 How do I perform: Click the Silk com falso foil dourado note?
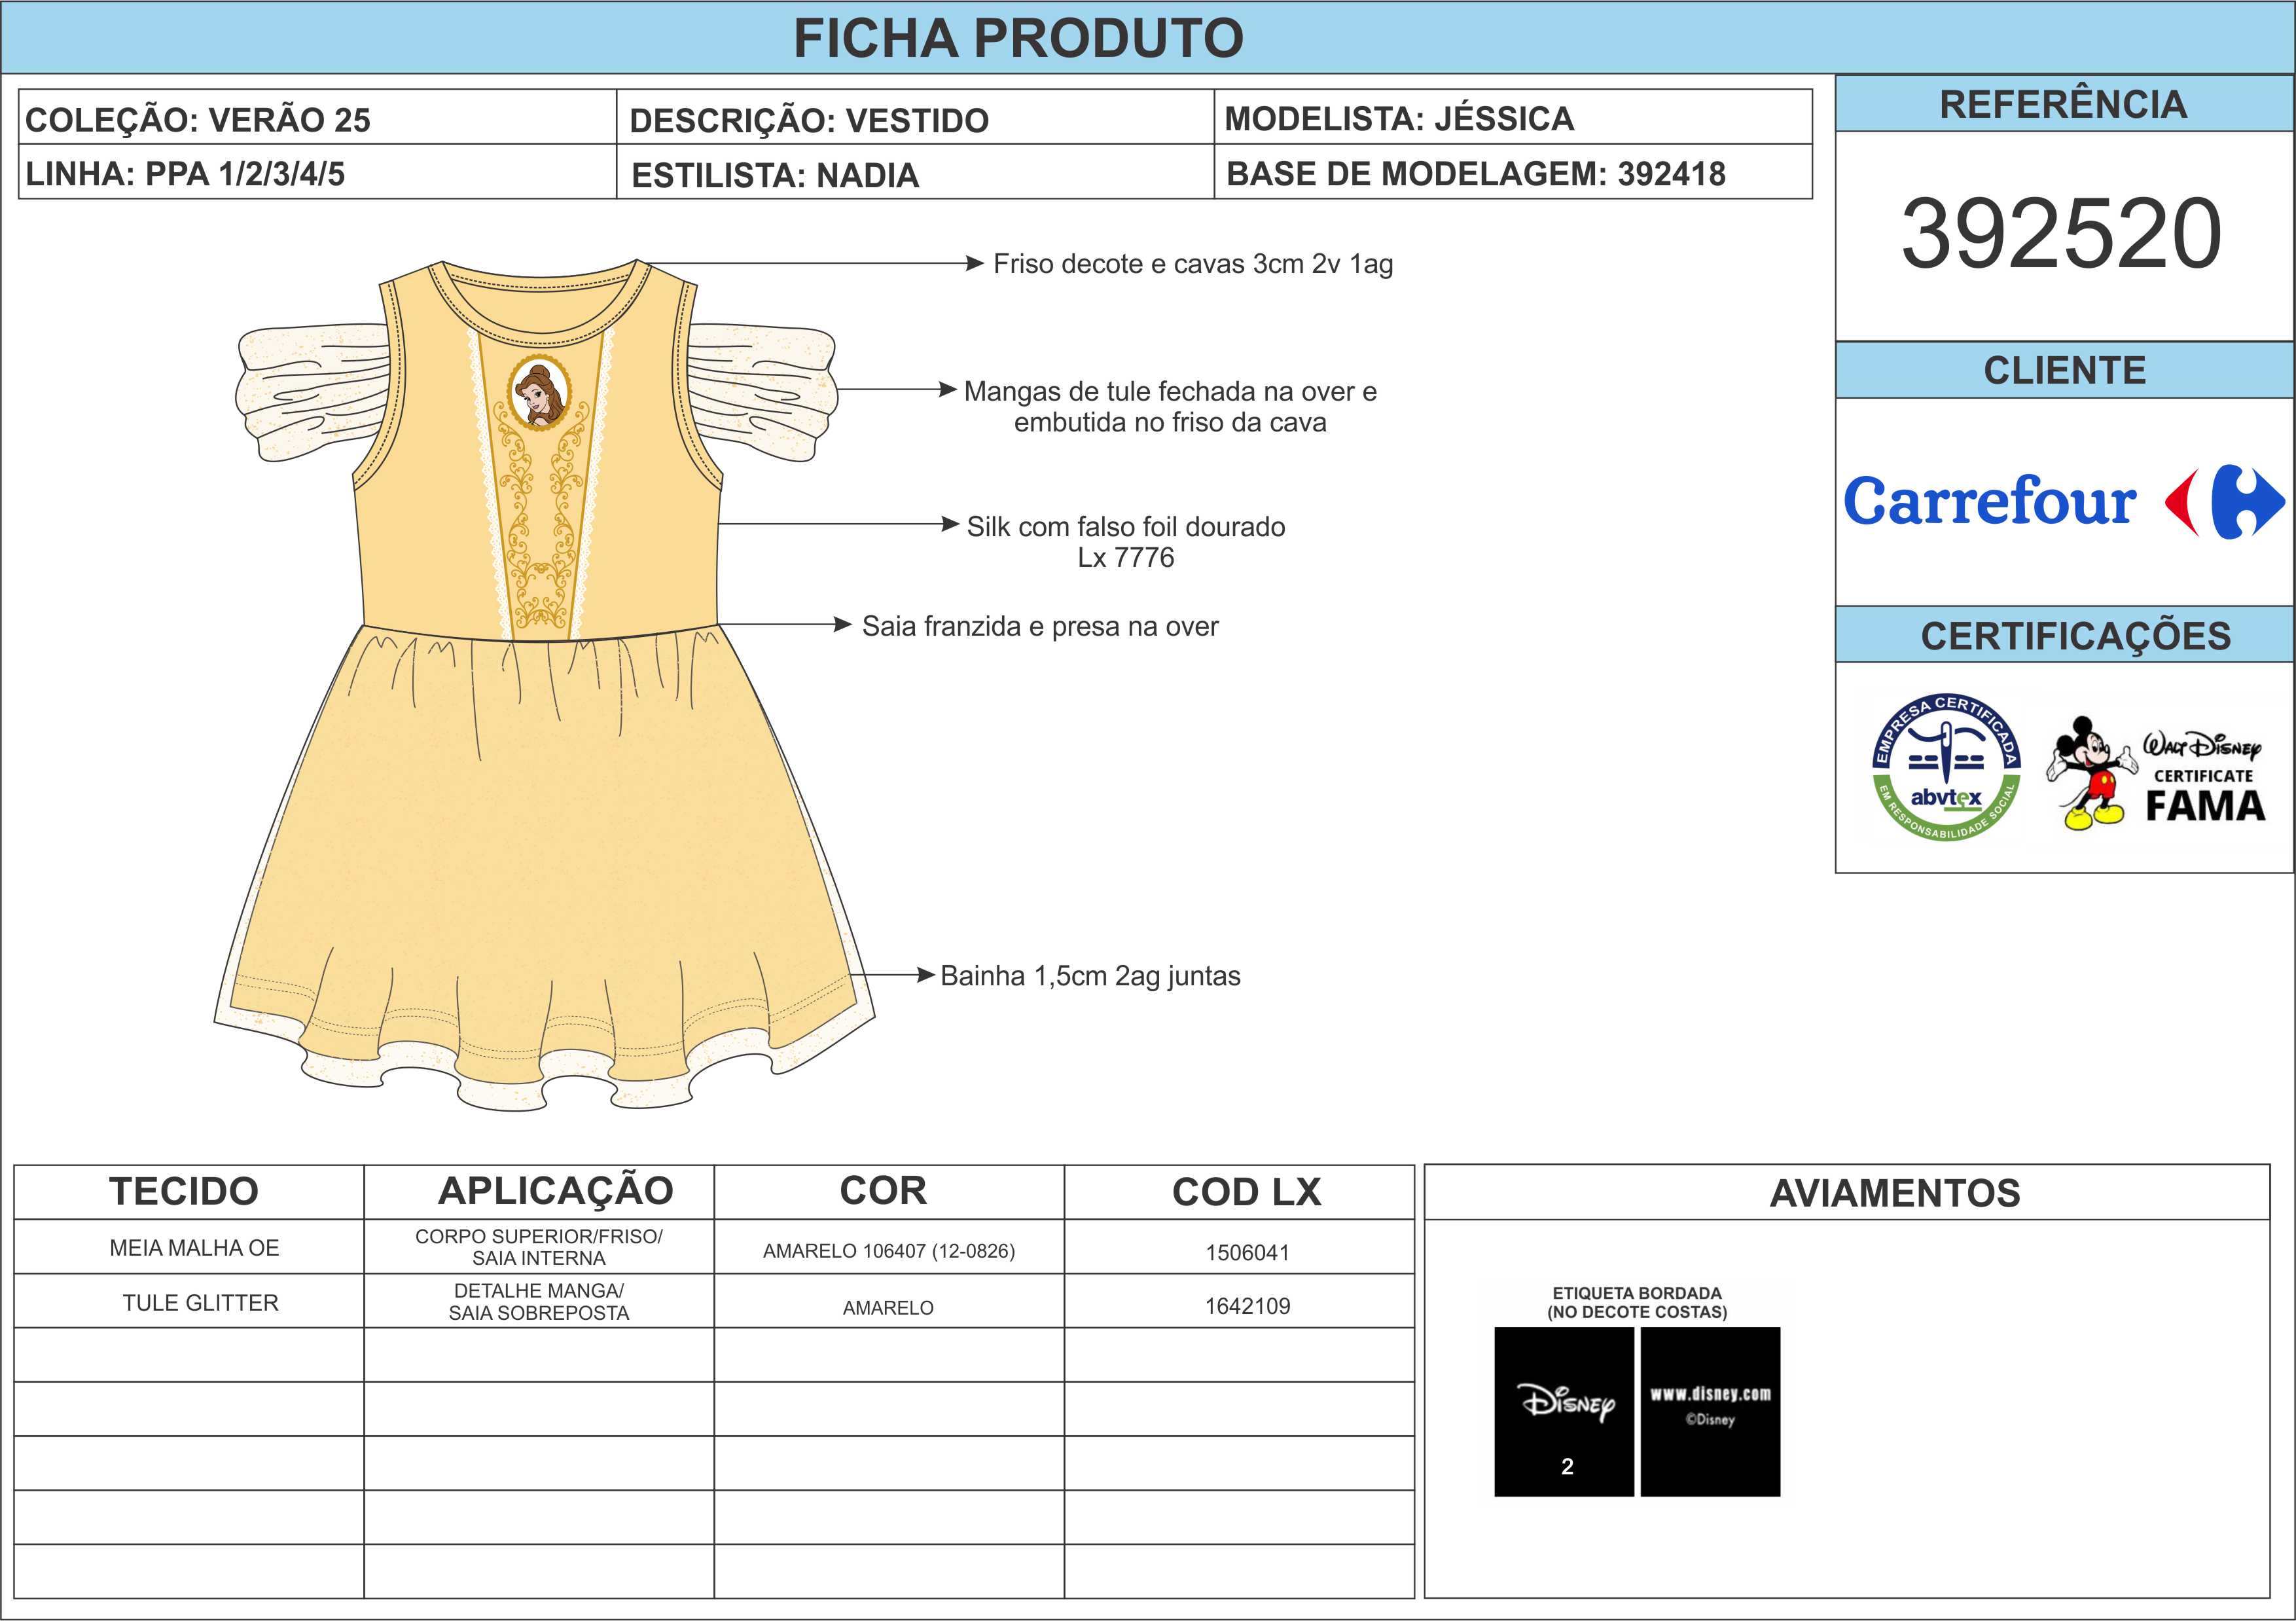point(1125,541)
